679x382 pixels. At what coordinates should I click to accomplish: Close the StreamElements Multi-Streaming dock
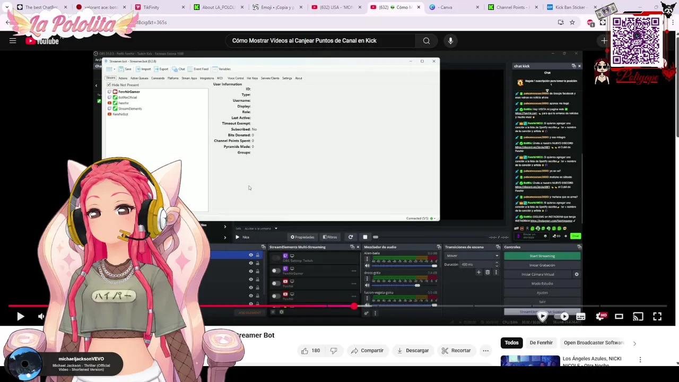pyautogui.click(x=358, y=247)
